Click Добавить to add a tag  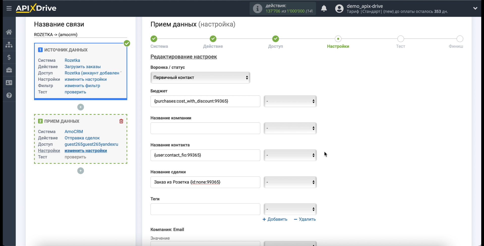[x=275, y=219]
